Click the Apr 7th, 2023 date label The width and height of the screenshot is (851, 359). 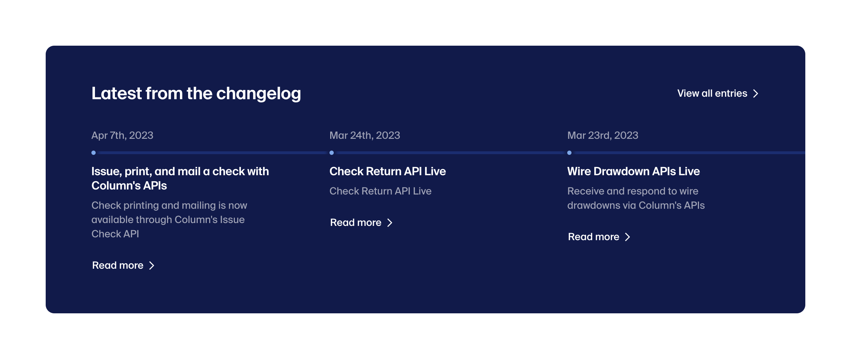[122, 135]
